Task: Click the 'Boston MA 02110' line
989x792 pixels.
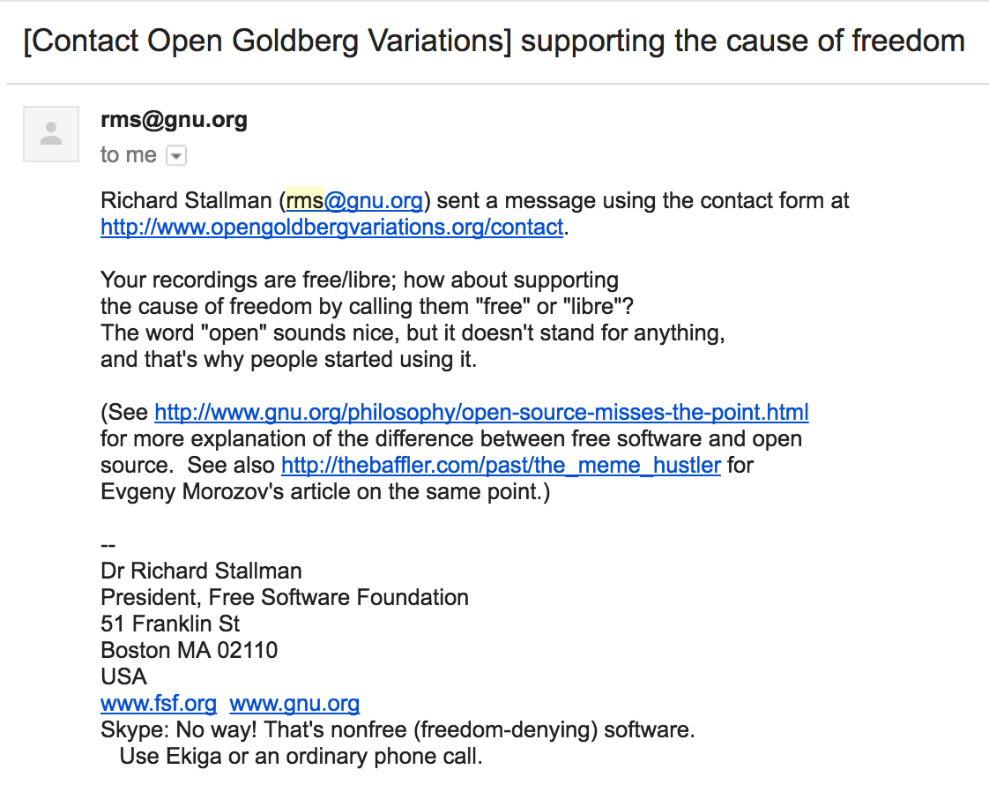Action: [x=190, y=651]
